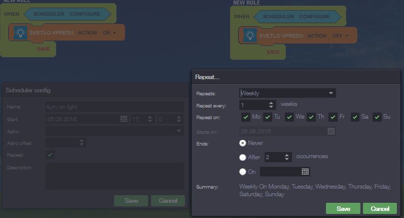This screenshot has height=218, width=404.
Task: Select the Never ends radio option
Action: [243, 143]
